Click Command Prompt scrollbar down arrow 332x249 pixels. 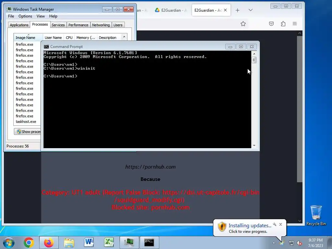click(254, 146)
